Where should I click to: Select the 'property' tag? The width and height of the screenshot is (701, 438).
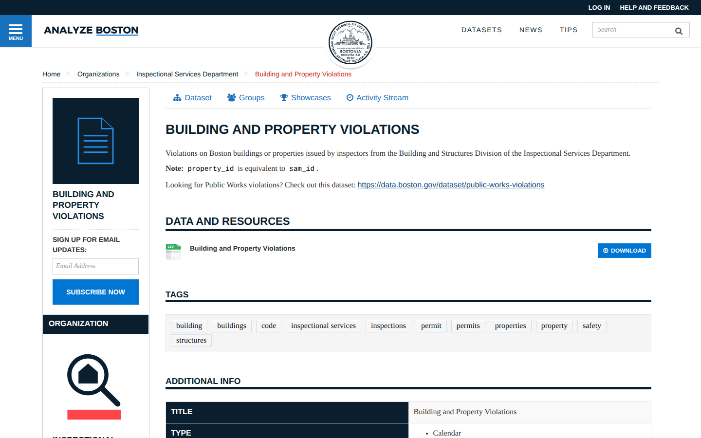[x=554, y=326]
